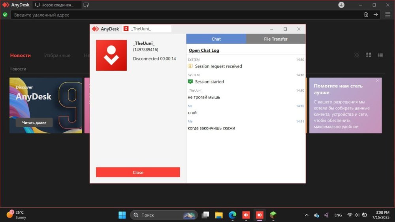Click the taskbar Поиск search box
The height and width of the screenshot is (222, 395).
pos(164,215)
